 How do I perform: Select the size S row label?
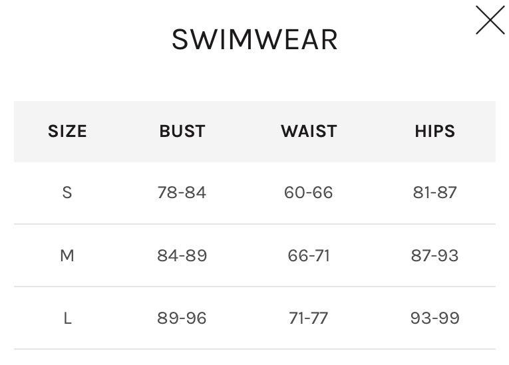(67, 193)
